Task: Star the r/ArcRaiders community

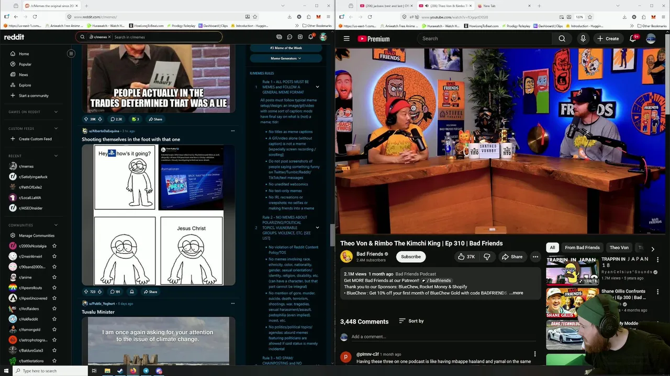Action: pos(54,309)
